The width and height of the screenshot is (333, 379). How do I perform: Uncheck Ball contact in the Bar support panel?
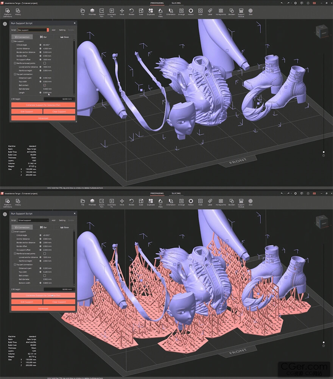[x=44, y=85]
